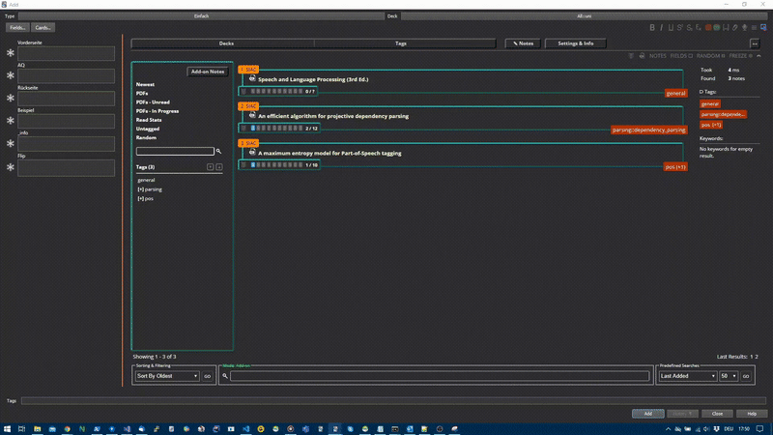Toggle underline text formatting

pos(671,28)
